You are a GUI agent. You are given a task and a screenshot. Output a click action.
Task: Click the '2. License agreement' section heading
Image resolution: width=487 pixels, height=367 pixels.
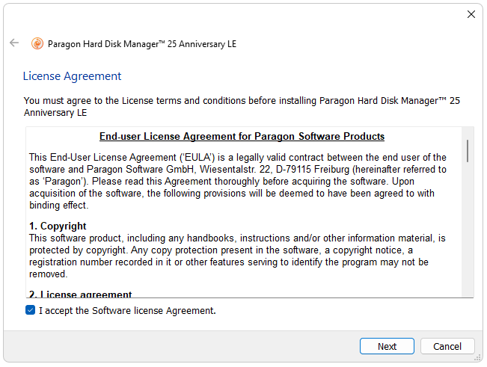(x=81, y=294)
